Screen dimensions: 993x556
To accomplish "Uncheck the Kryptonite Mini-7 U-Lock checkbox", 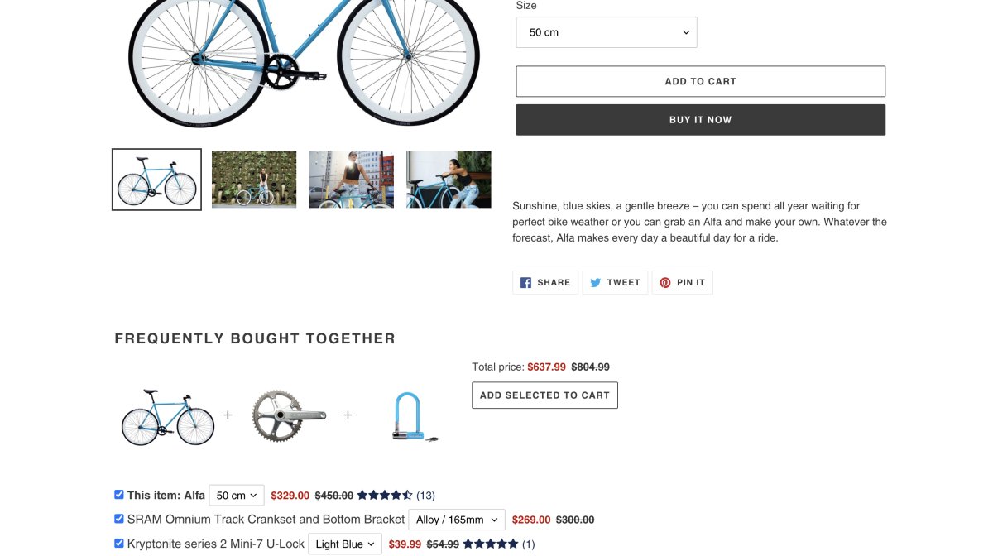I will click(x=119, y=544).
